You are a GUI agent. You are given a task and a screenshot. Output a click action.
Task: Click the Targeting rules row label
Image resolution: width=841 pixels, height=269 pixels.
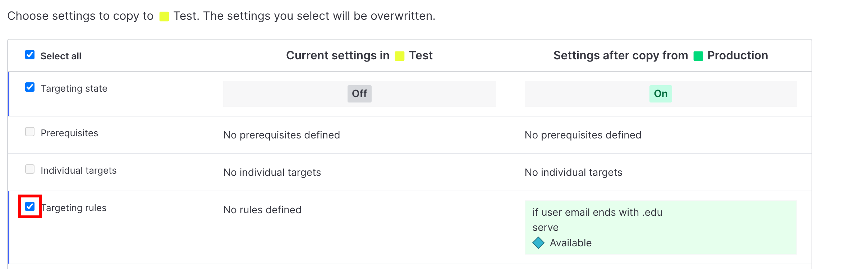74,208
